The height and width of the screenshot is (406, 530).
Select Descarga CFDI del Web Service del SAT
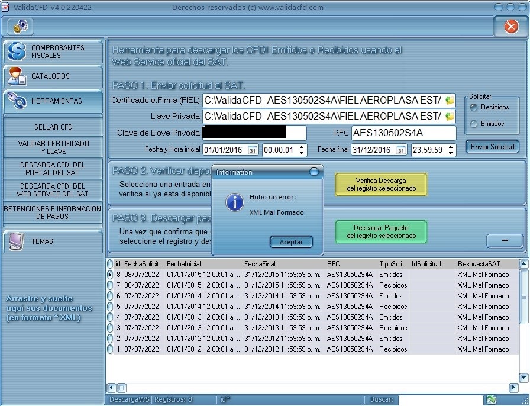[x=53, y=190]
